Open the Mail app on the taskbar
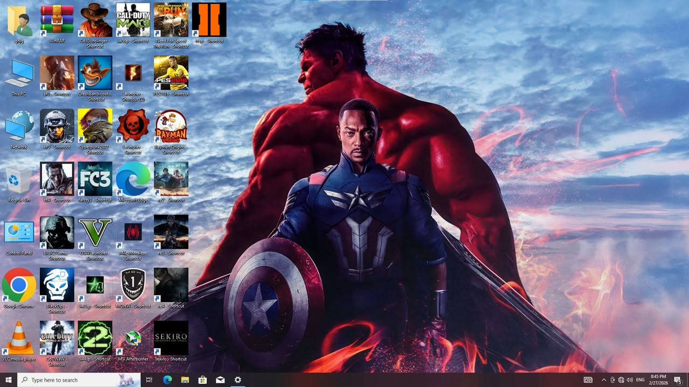689x387 pixels. (220, 380)
